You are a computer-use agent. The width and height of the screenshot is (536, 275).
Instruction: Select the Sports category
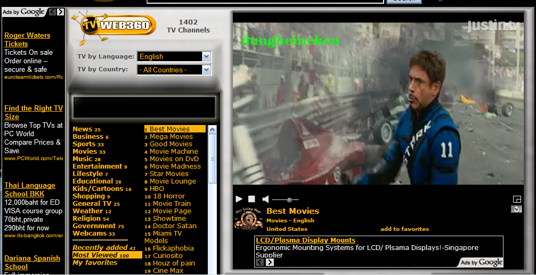[88, 144]
